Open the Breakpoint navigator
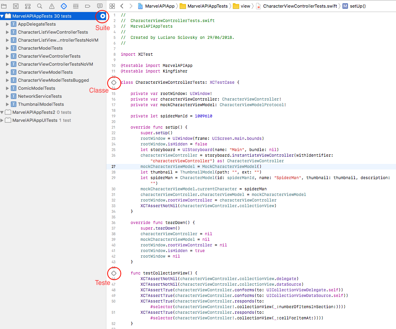Viewport: 396px width, 329px height. 88,6
